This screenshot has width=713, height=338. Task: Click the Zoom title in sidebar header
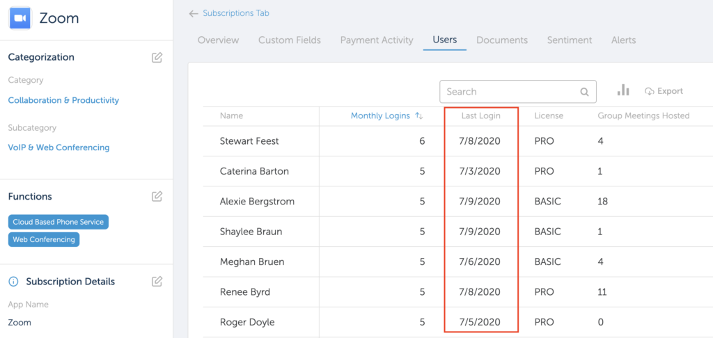(58, 18)
